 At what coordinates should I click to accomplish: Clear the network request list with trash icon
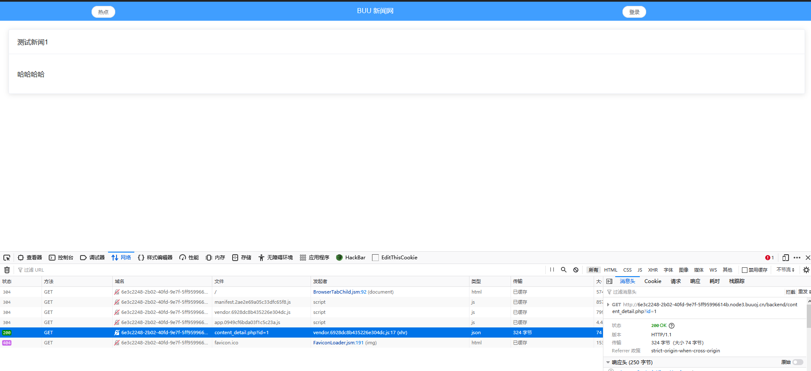pos(7,270)
